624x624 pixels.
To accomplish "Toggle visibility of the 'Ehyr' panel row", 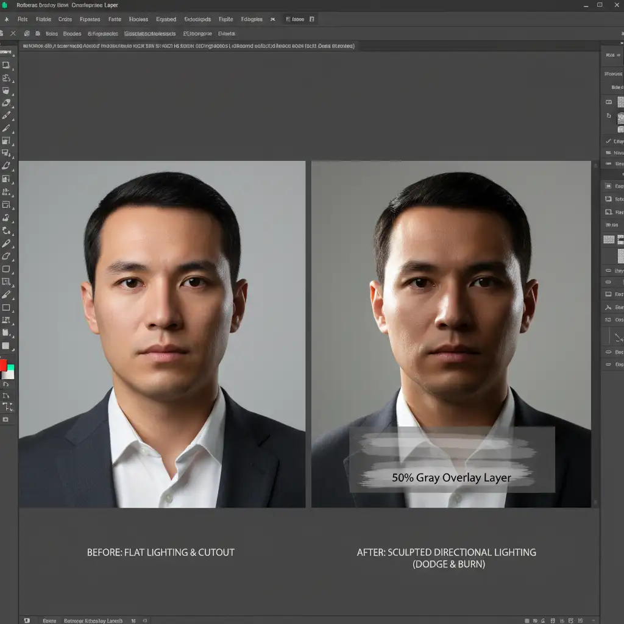I will point(608,270).
